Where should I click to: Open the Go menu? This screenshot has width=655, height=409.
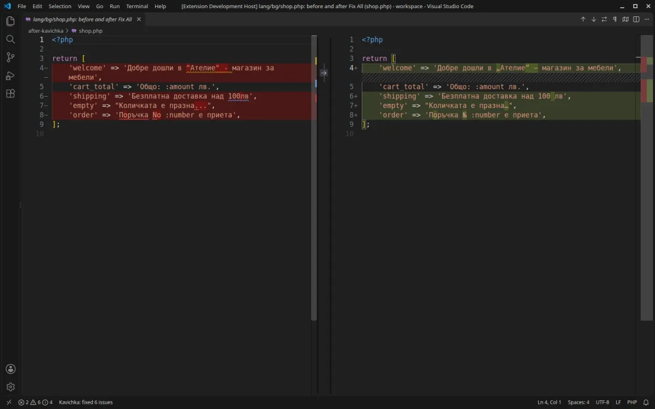tap(100, 6)
